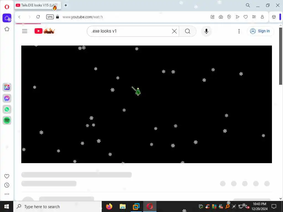Open File Explorer from the taskbar
The width and height of the screenshot is (283, 212).
[x=122, y=206]
